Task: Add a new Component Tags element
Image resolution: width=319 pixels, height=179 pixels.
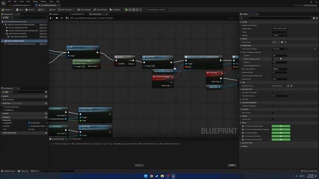Action: (288, 86)
